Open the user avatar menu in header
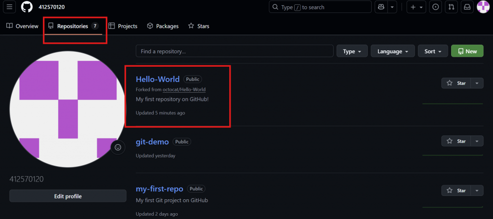Screen dimensions: 493x219 coord(483,7)
